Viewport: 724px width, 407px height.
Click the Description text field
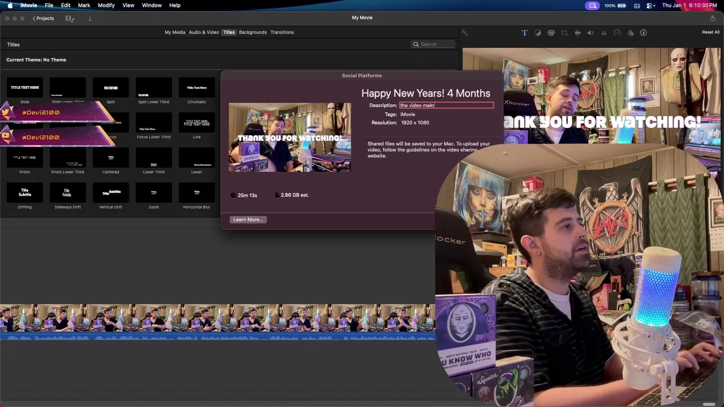[446, 105]
